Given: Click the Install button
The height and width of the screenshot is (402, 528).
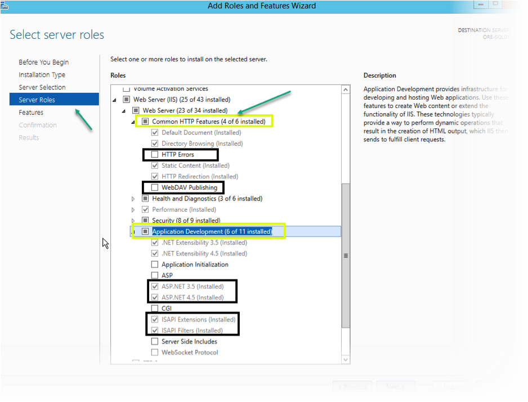Looking at the screenshot, I should coord(451,387).
